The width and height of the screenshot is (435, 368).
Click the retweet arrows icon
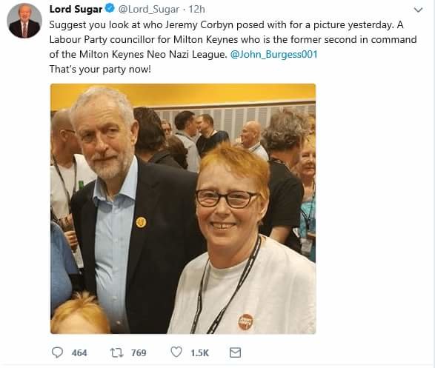117,352
